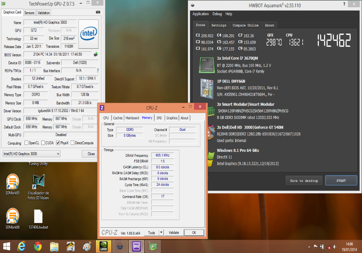This screenshot has height=253, width=362.
Task: Toggle PhysX checkbox in GPU-Z
Action: [x=58, y=143]
